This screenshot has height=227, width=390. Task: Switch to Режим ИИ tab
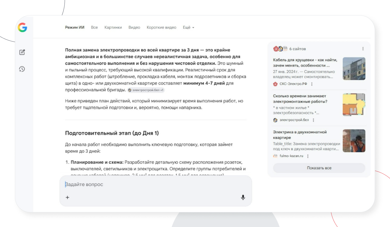coord(75,28)
